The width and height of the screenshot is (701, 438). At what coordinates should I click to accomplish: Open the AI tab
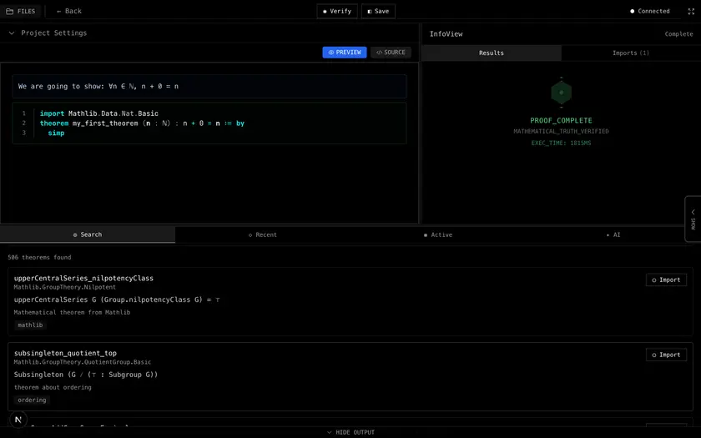pos(613,234)
